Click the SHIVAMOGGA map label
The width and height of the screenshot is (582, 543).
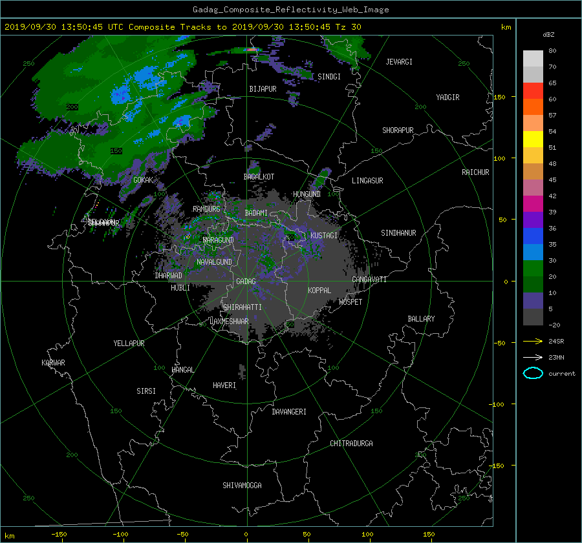click(x=242, y=485)
